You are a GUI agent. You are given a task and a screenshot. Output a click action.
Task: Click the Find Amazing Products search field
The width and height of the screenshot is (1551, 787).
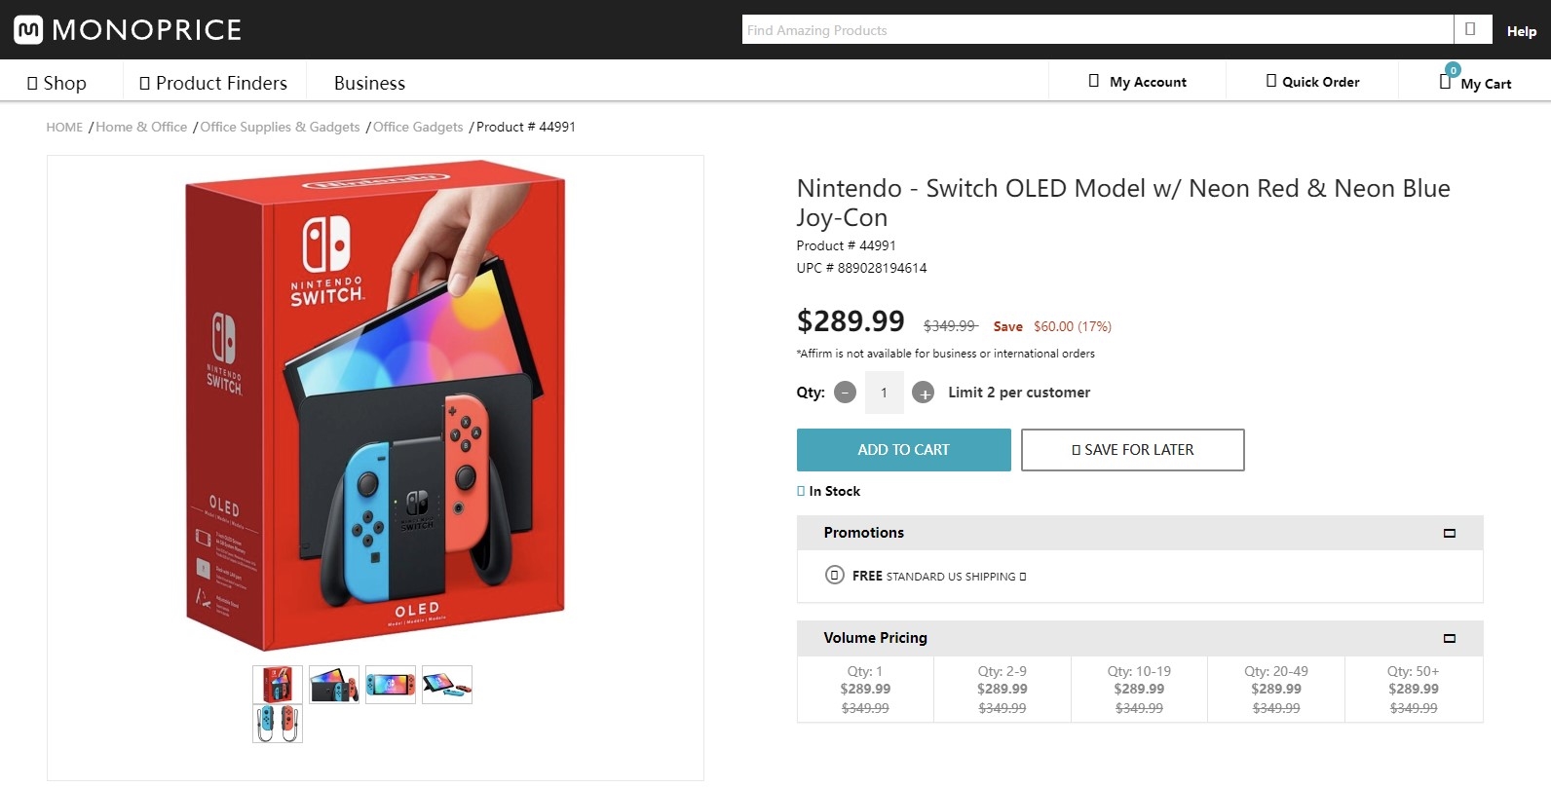[x=1096, y=30]
